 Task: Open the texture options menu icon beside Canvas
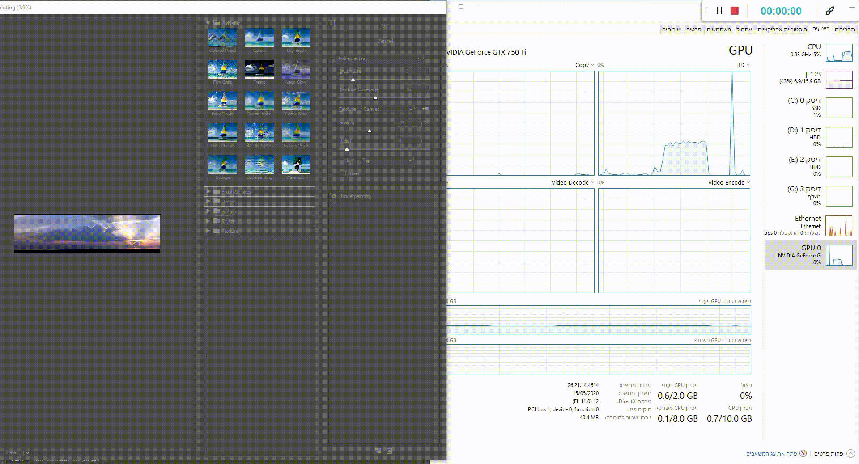point(425,109)
